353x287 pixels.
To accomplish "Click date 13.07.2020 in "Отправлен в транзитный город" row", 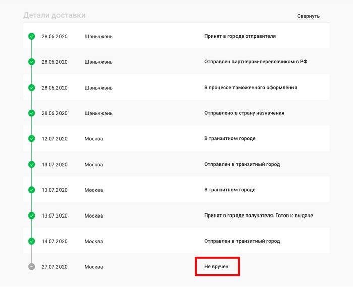I will pyautogui.click(x=54, y=165).
